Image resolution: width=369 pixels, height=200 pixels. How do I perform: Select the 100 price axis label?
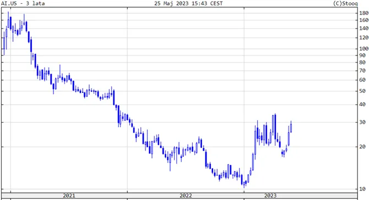363,48
